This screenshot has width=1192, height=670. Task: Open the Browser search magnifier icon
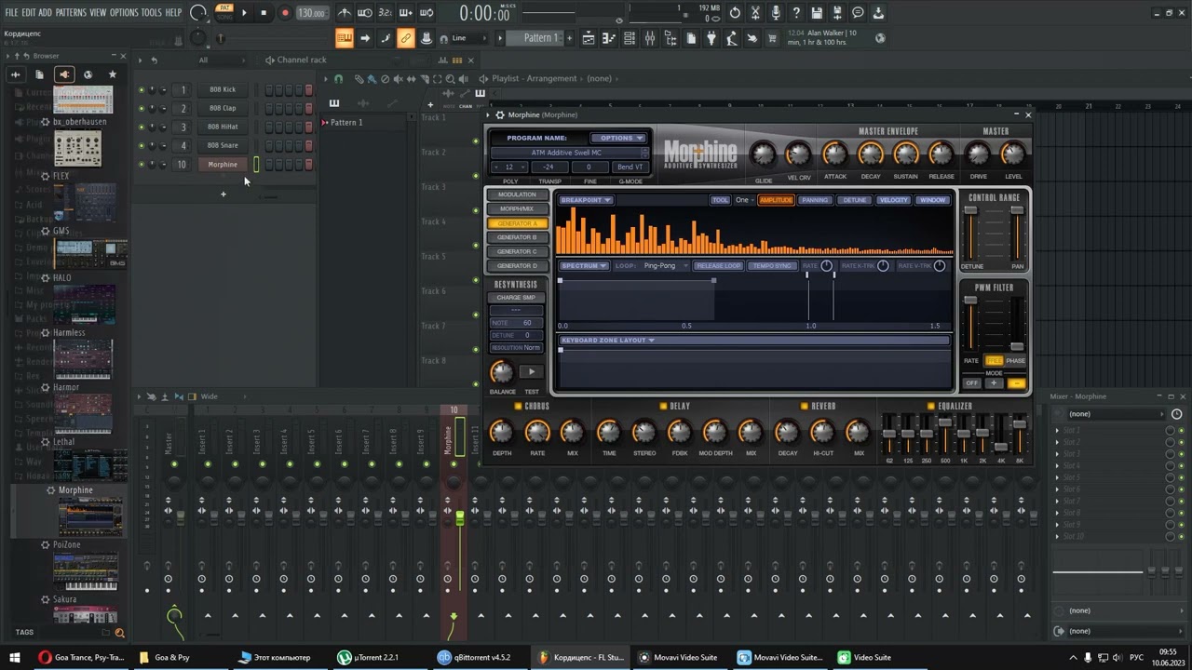pyautogui.click(x=119, y=633)
